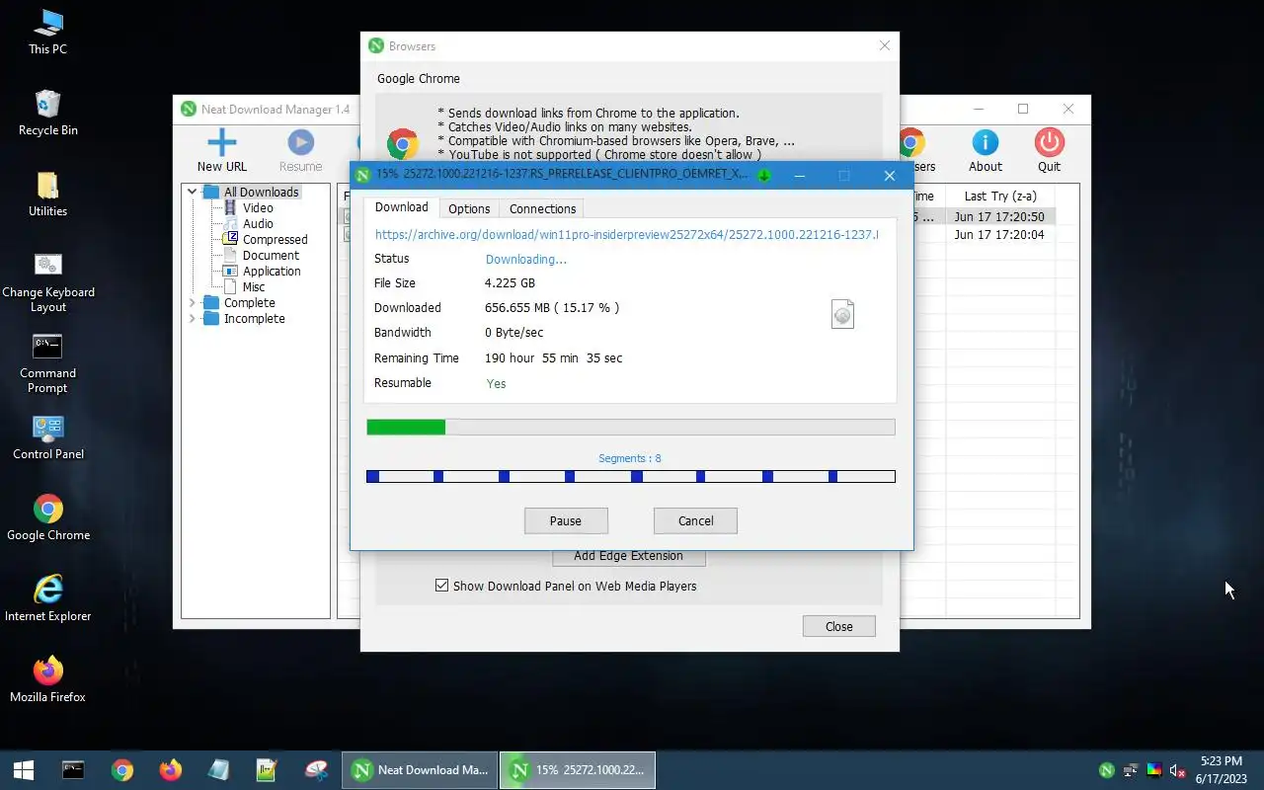Click the network tray icon
Screen dimensions: 1264x790
(1131, 771)
